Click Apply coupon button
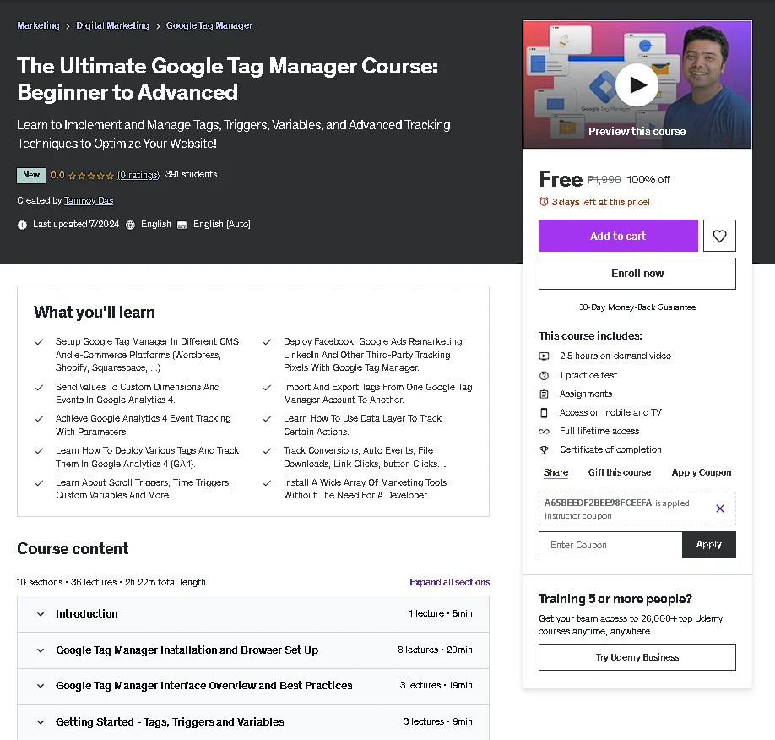The height and width of the screenshot is (740, 775). [x=709, y=545]
